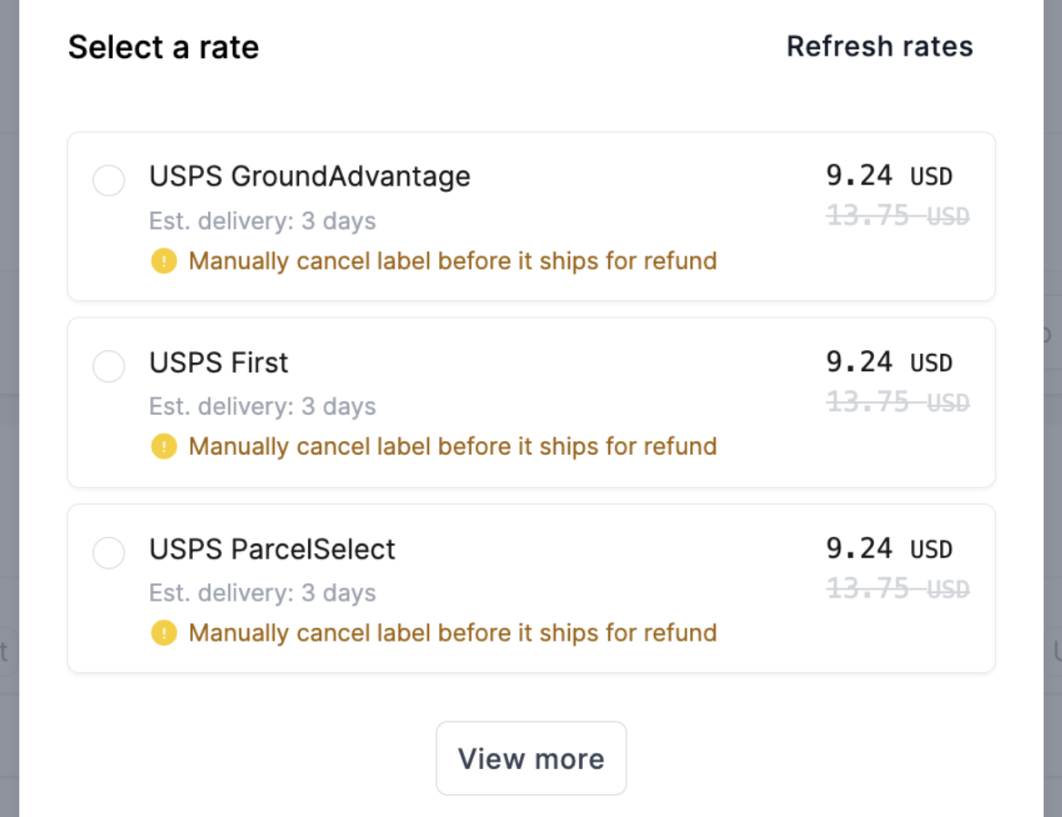Click the Select a rate heading

click(x=164, y=47)
